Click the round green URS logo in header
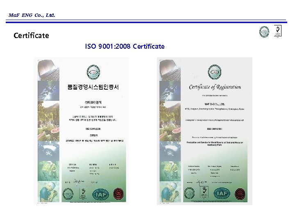 click(x=264, y=32)
